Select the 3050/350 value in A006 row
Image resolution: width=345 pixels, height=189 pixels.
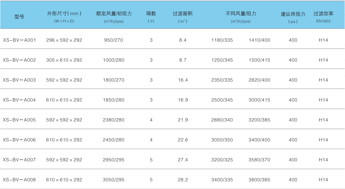pos(222,140)
